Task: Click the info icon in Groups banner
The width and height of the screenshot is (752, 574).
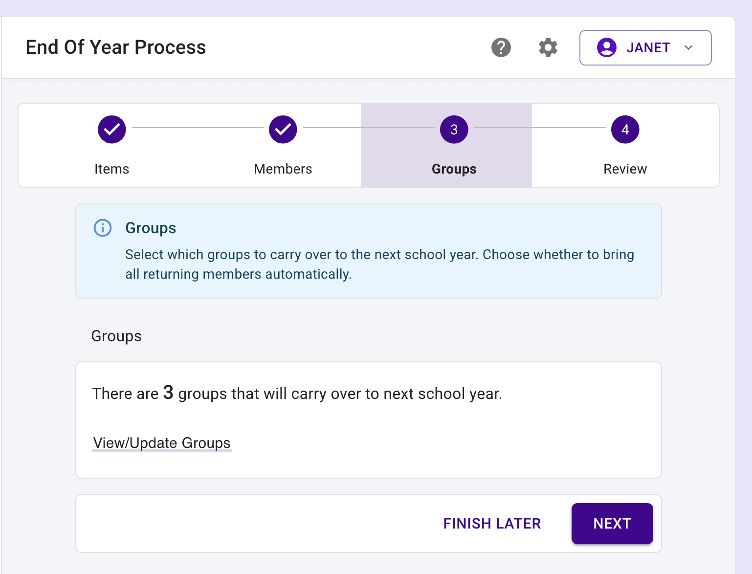Action: (103, 228)
